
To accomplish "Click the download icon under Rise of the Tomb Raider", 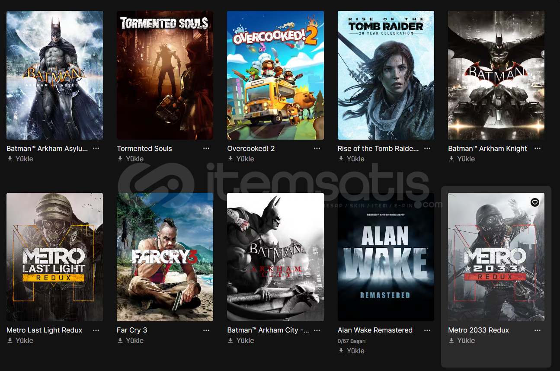I will (x=341, y=159).
